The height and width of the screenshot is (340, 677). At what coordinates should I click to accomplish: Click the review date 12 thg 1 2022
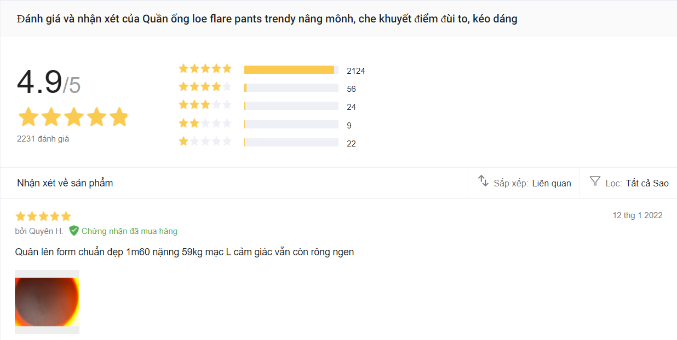point(637,215)
